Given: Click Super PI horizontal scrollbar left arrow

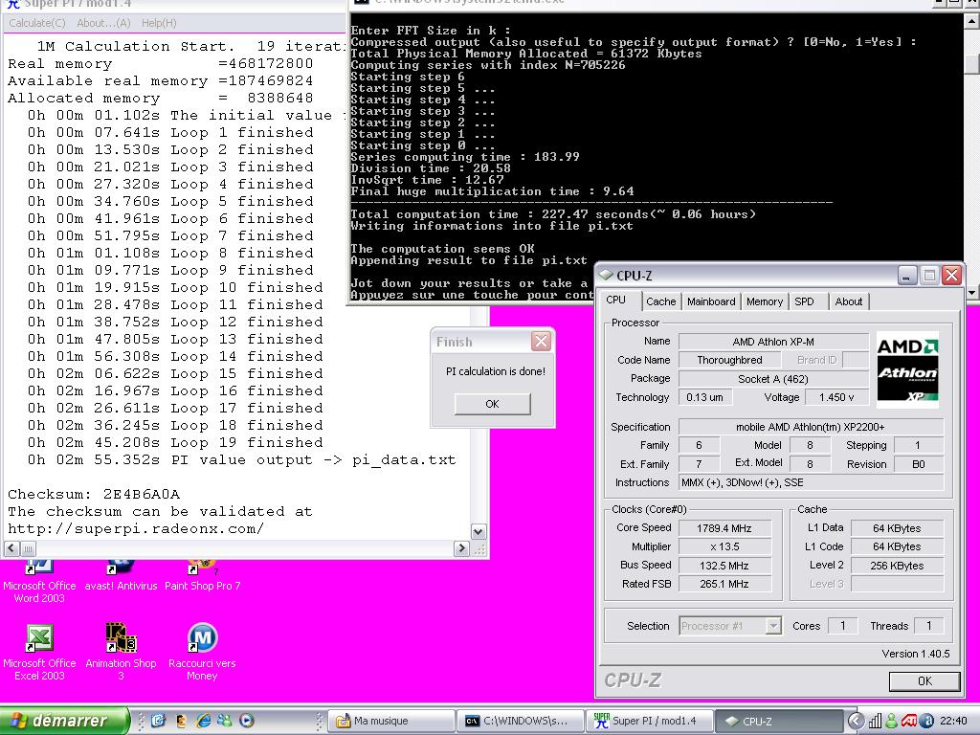Looking at the screenshot, I should (x=11, y=548).
